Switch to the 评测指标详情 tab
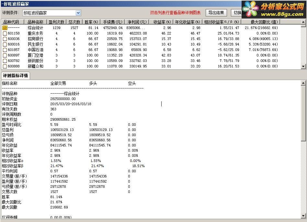307x222 pixels. (16, 76)
